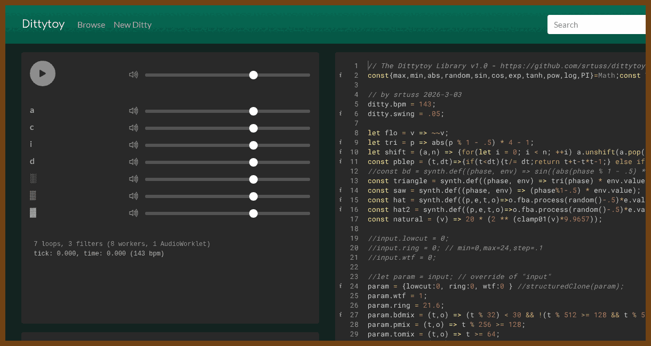651x346 pixels.
Task: Place cursor on 'ditty.swing = .05;' line
Action: coord(406,114)
